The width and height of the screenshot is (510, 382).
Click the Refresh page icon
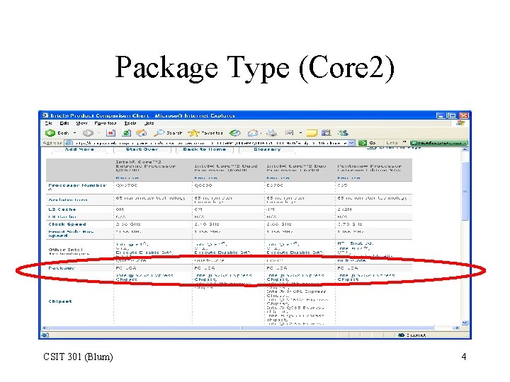tap(127, 133)
